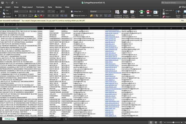Click Auto-sum sigma icon

(164, 10)
